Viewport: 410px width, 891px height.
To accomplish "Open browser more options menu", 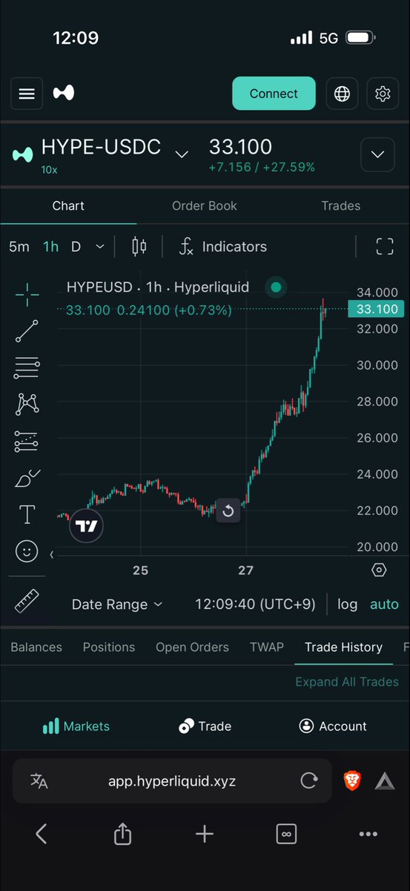I will click(x=368, y=834).
